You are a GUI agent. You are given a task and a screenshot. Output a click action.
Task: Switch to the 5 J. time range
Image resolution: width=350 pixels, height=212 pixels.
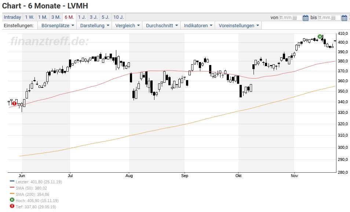(x=105, y=17)
